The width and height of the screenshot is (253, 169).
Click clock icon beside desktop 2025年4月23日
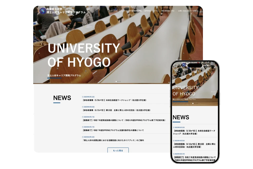[83, 107]
